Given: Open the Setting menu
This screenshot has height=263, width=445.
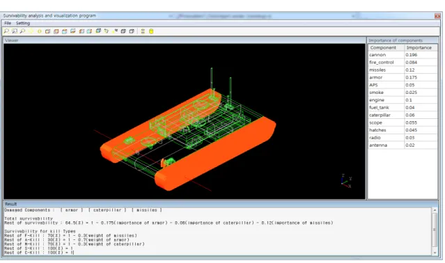Looking at the screenshot, I should click(x=23, y=23).
